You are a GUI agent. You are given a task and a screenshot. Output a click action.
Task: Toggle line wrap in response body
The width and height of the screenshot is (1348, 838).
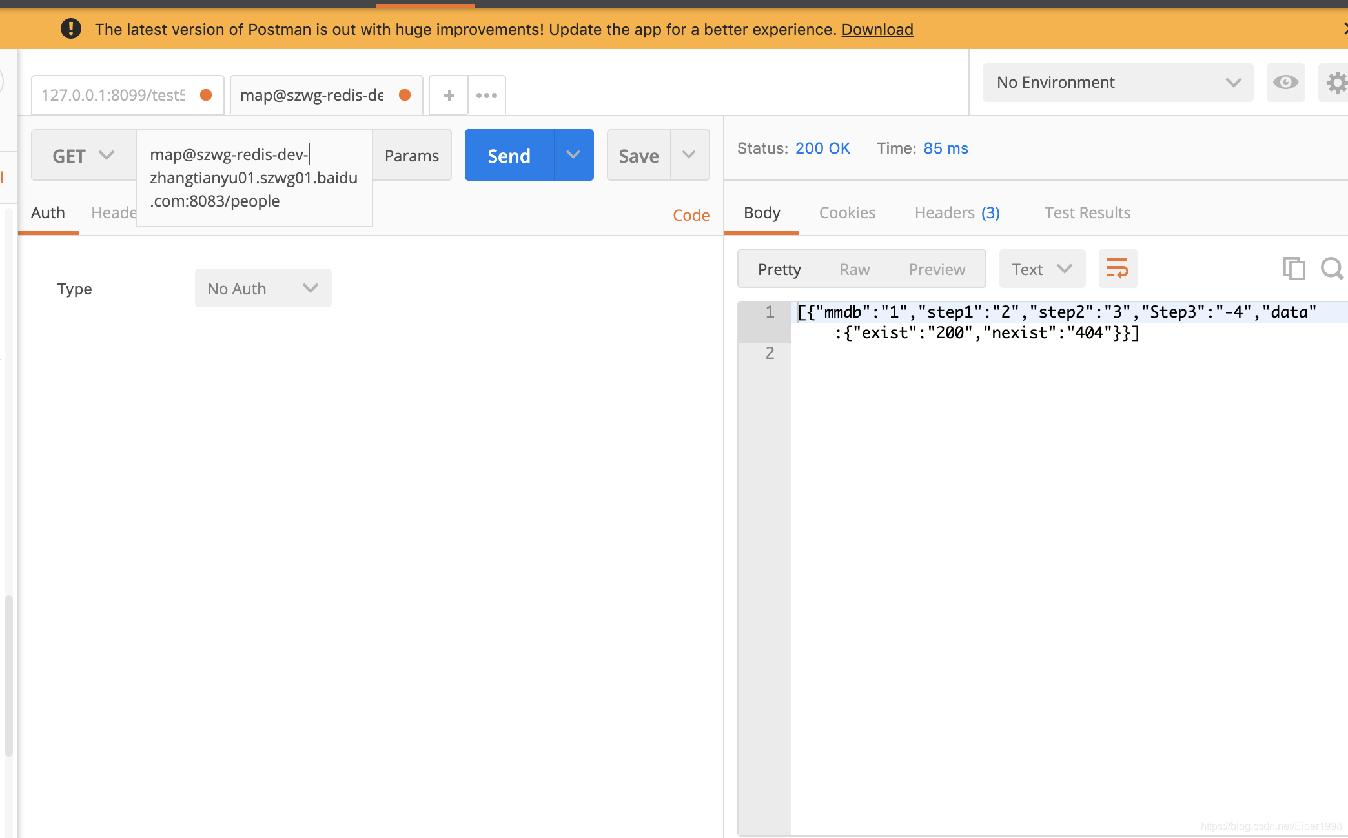pyautogui.click(x=1118, y=269)
